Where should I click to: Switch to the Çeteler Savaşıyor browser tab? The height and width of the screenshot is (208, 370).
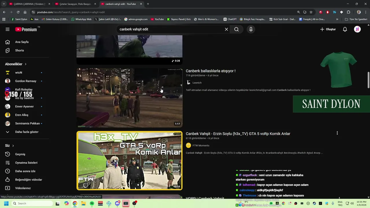[75, 4]
